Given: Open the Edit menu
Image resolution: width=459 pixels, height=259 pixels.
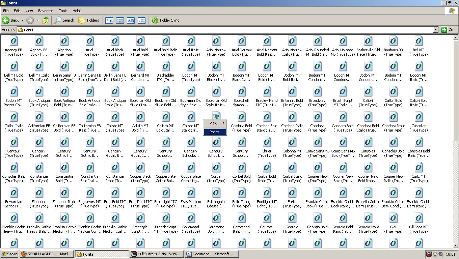Looking at the screenshot, I should click(x=17, y=11).
